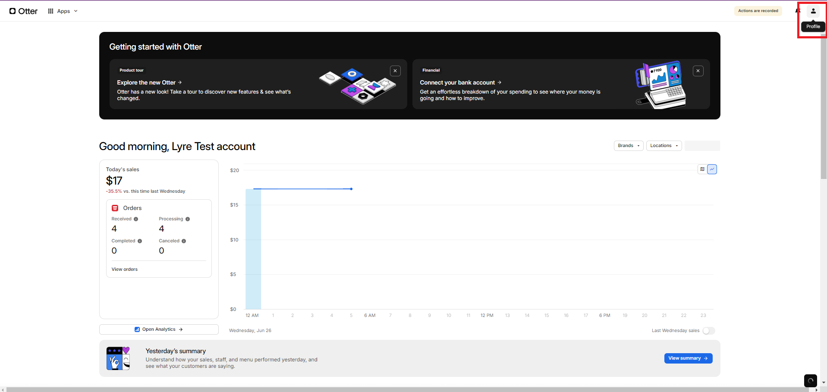This screenshot has height=392, width=827.
Task: Switch chart to bar view
Action: point(702,169)
